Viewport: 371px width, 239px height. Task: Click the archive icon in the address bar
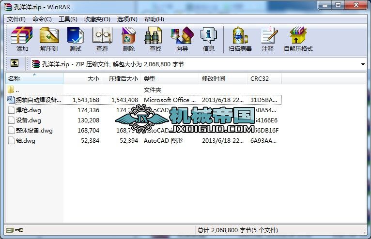tap(36, 64)
